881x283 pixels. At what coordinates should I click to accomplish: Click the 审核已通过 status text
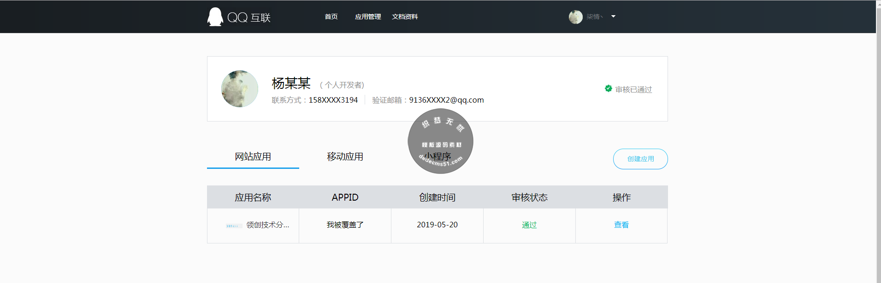pyautogui.click(x=633, y=90)
